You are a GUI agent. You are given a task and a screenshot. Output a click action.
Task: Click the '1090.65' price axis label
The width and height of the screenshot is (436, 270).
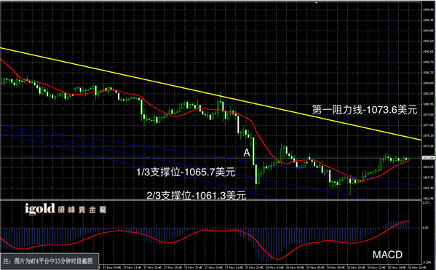click(428, 52)
